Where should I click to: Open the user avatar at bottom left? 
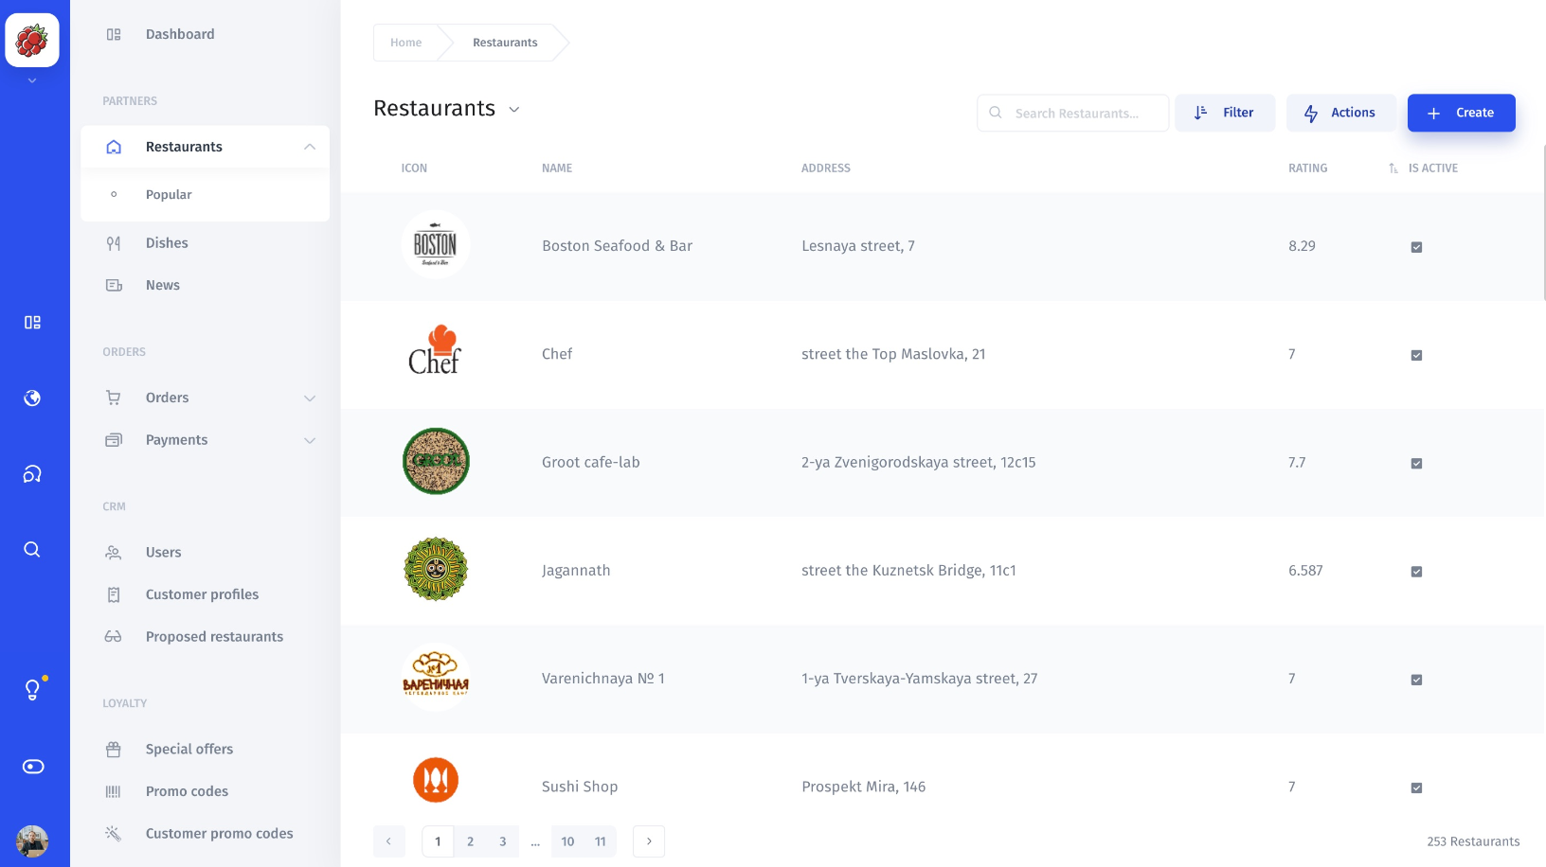[32, 840]
